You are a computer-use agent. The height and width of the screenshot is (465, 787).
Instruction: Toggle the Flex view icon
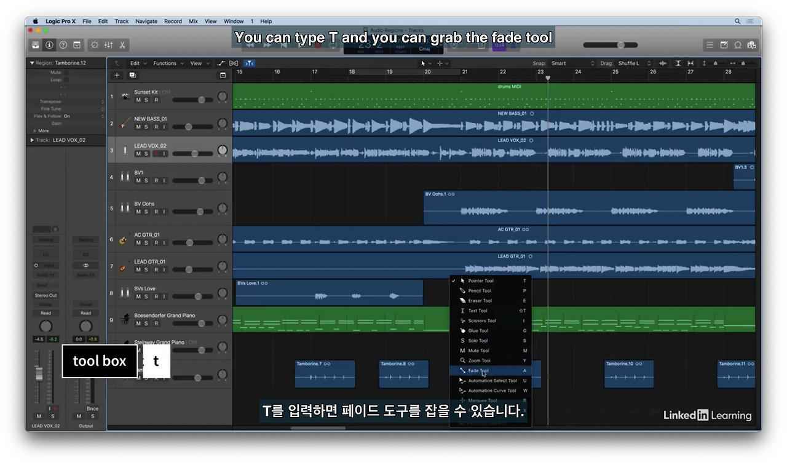(x=234, y=63)
